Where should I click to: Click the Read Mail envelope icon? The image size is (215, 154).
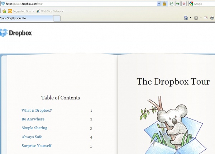(206, 18)
